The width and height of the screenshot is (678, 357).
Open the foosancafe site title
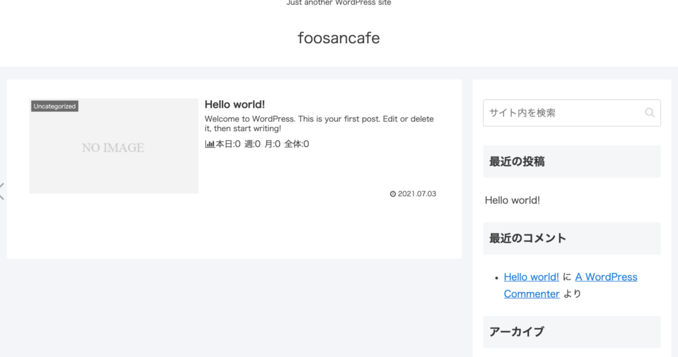pyautogui.click(x=338, y=38)
